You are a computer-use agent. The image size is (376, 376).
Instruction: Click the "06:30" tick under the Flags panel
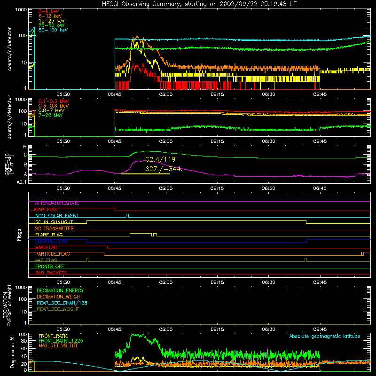point(268,282)
